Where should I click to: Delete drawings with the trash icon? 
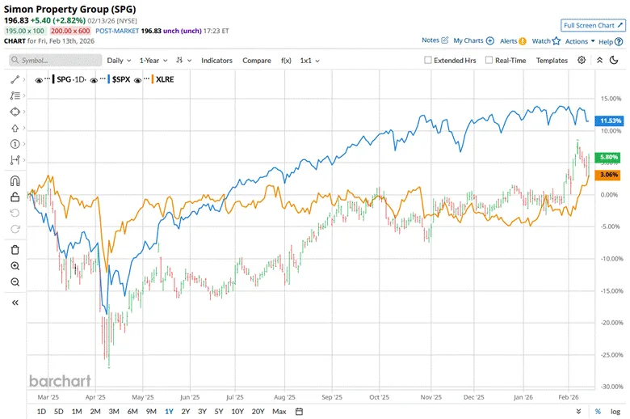coord(15,250)
